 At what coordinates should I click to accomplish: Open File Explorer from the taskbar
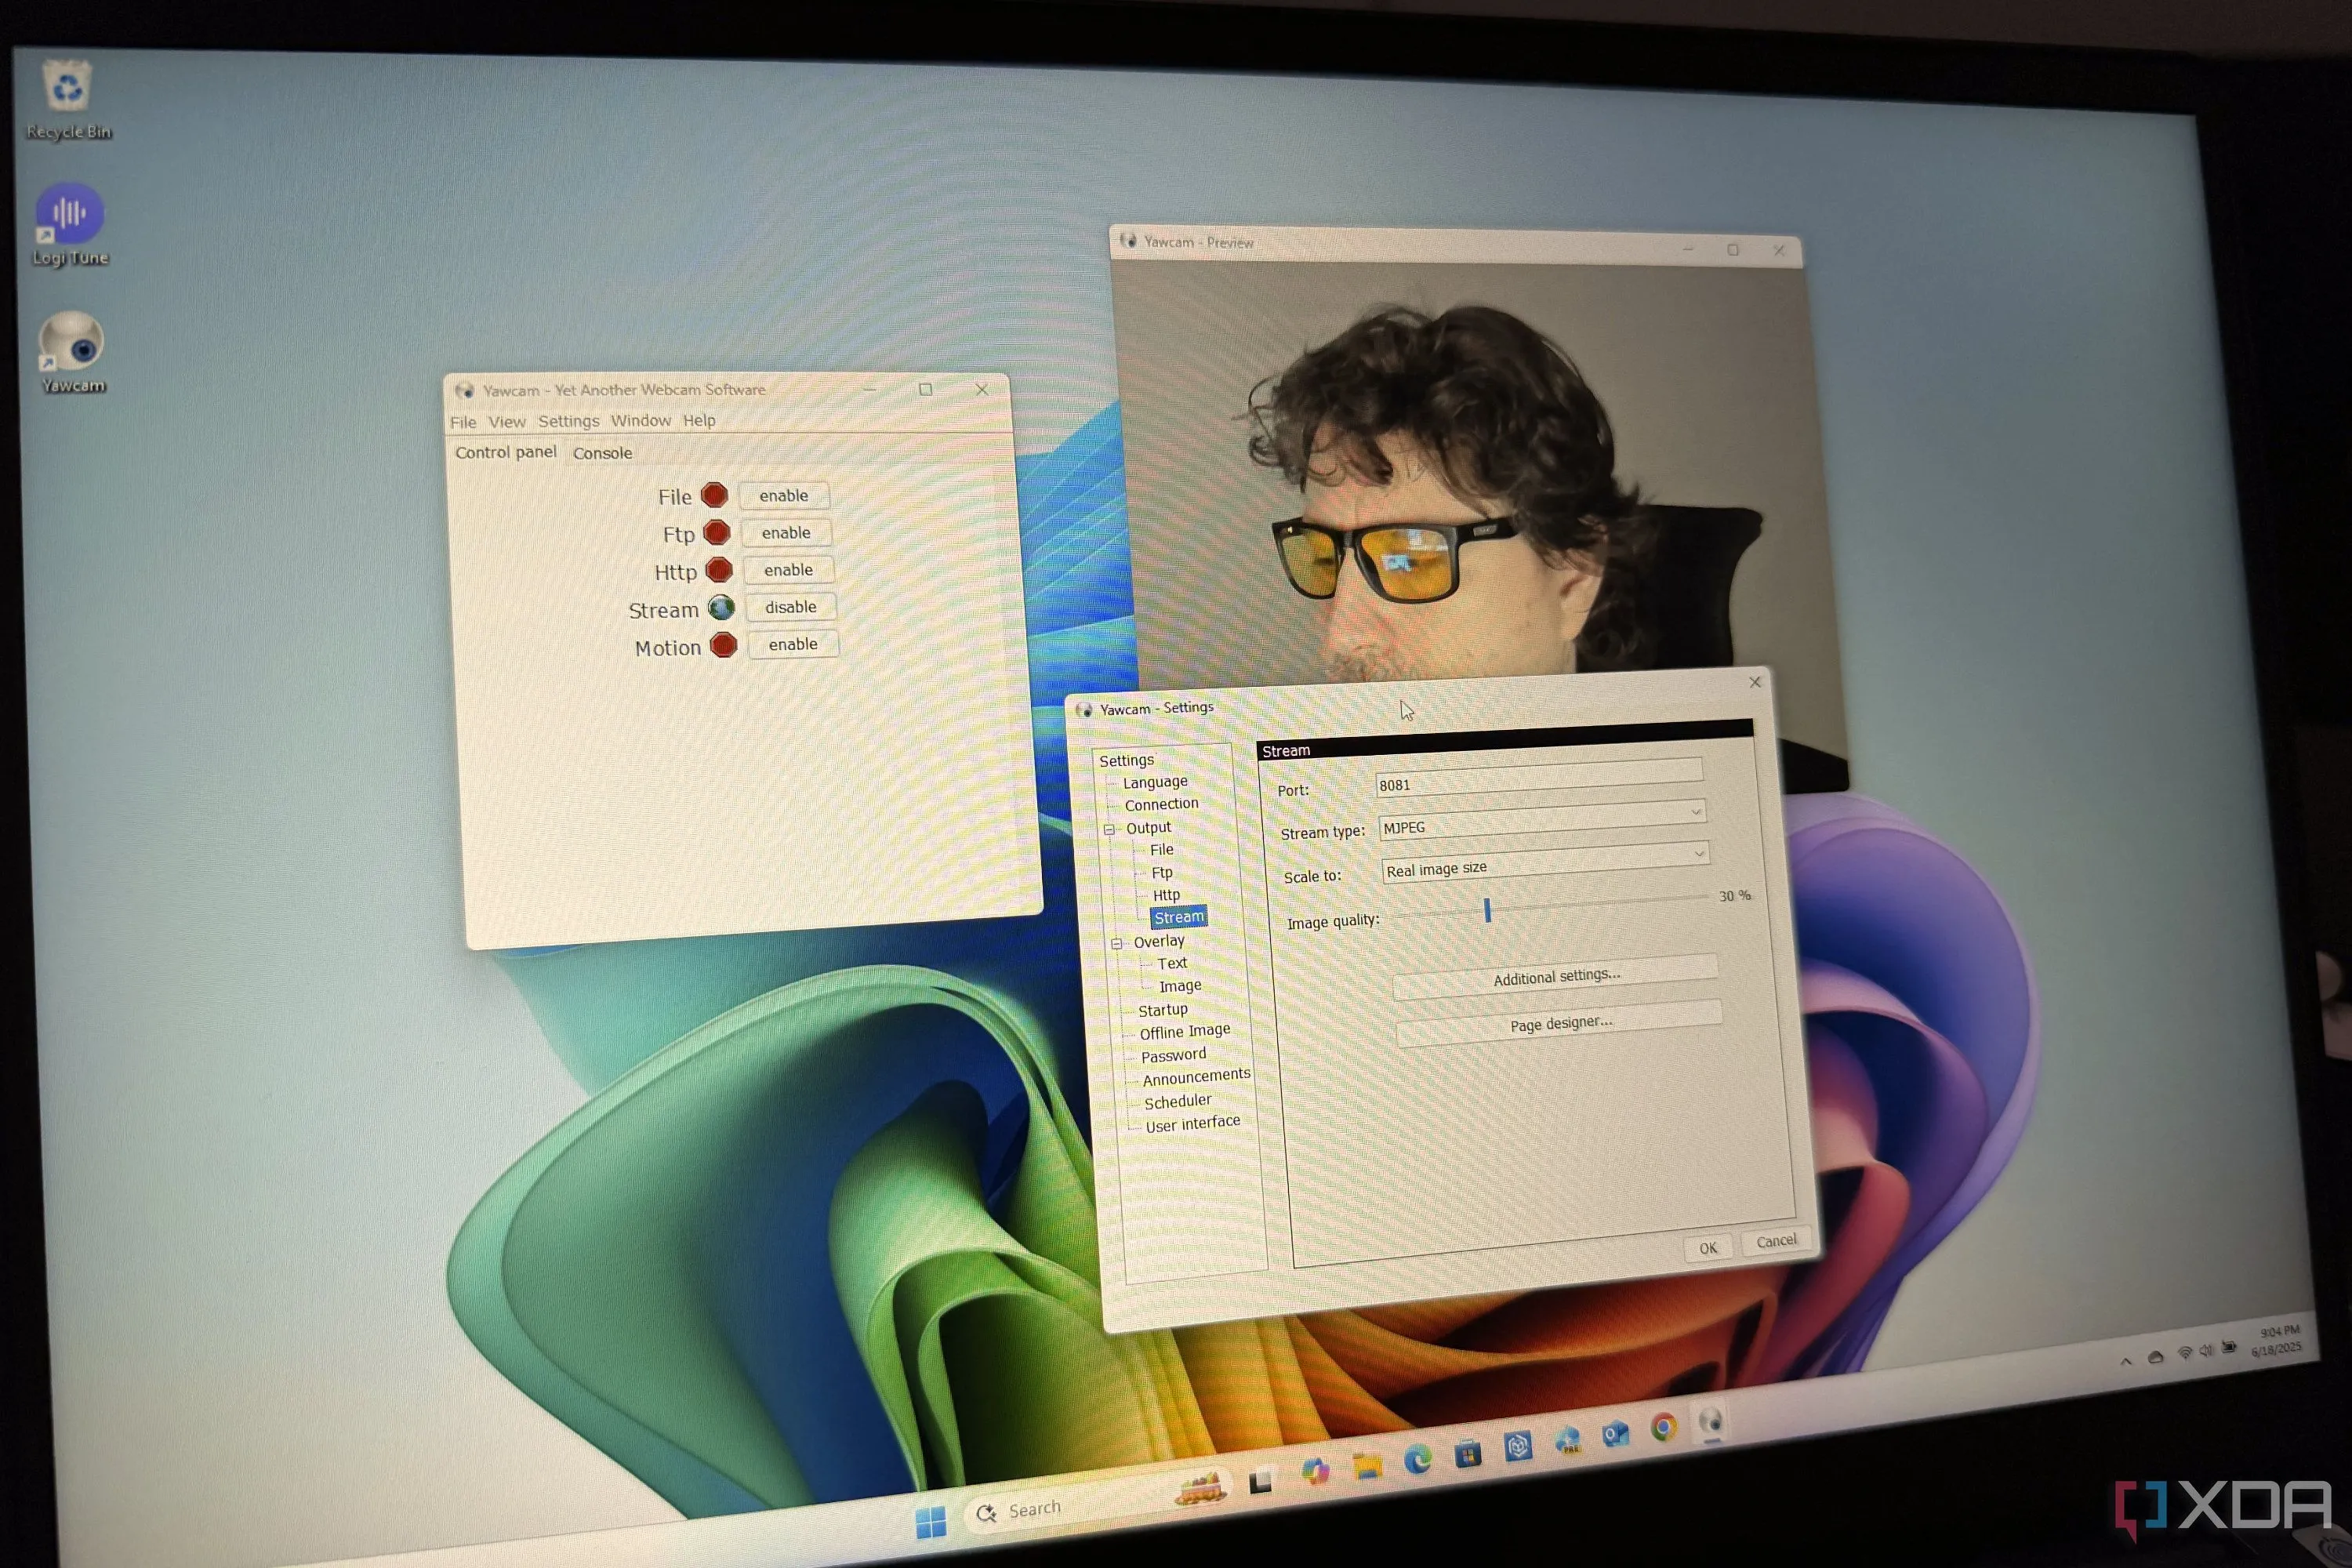click(x=1367, y=1466)
